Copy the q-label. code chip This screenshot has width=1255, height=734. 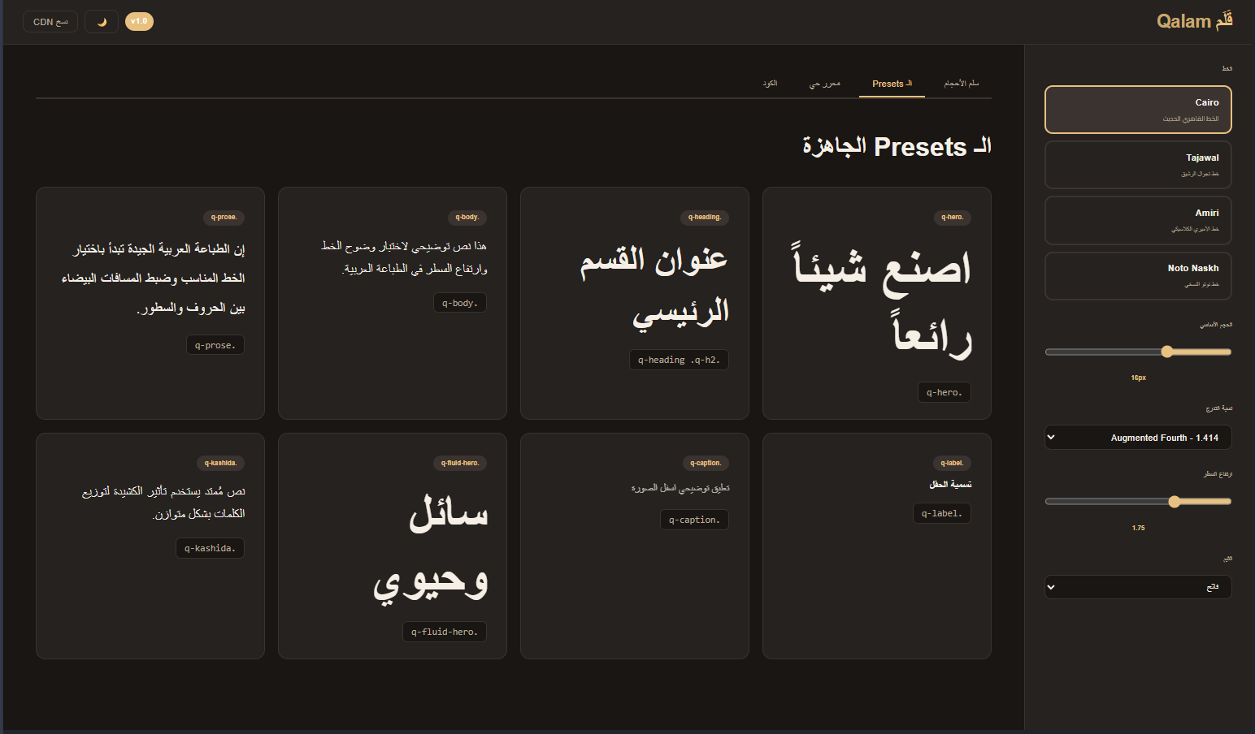click(x=942, y=513)
